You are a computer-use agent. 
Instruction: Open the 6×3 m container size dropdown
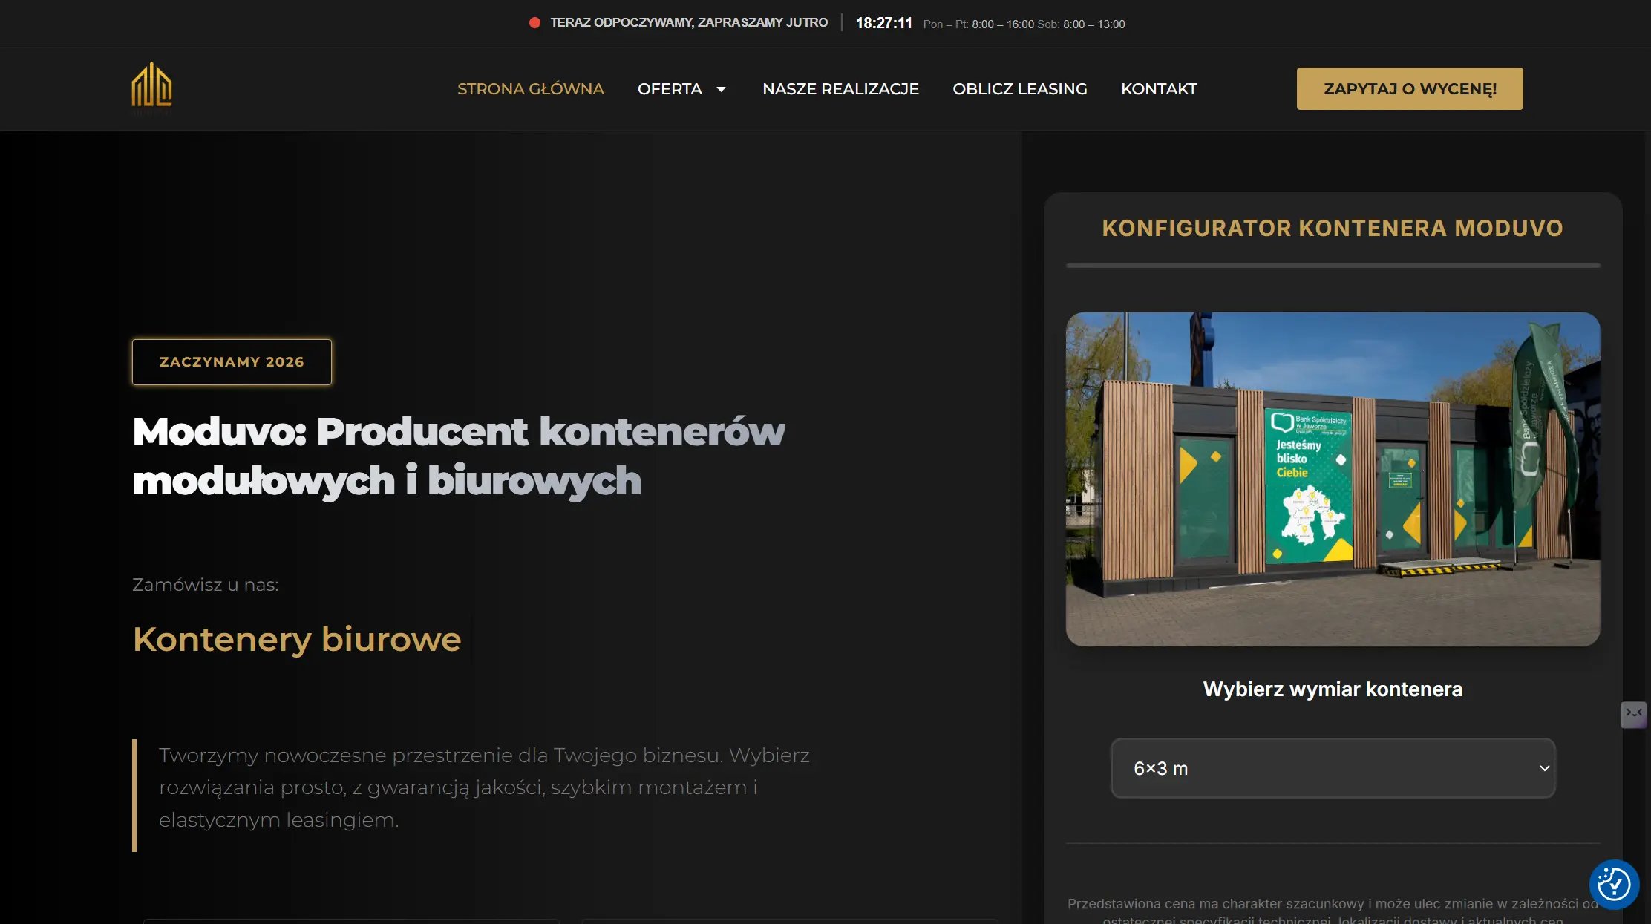point(1333,768)
